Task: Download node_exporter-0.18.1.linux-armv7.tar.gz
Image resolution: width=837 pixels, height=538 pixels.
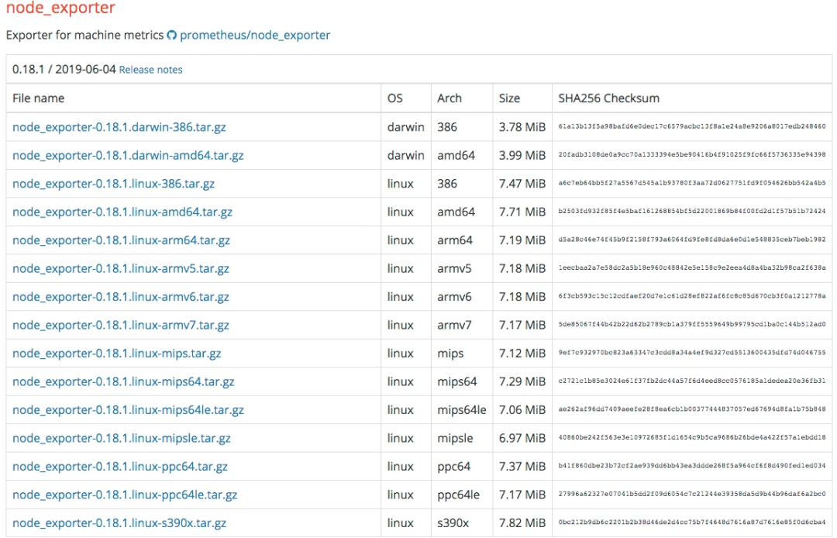Action: point(121,325)
